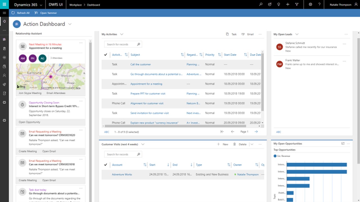Click the clock icon on Opportunity Closing Soon card
This screenshot has height=202, width=360.
[23, 105]
